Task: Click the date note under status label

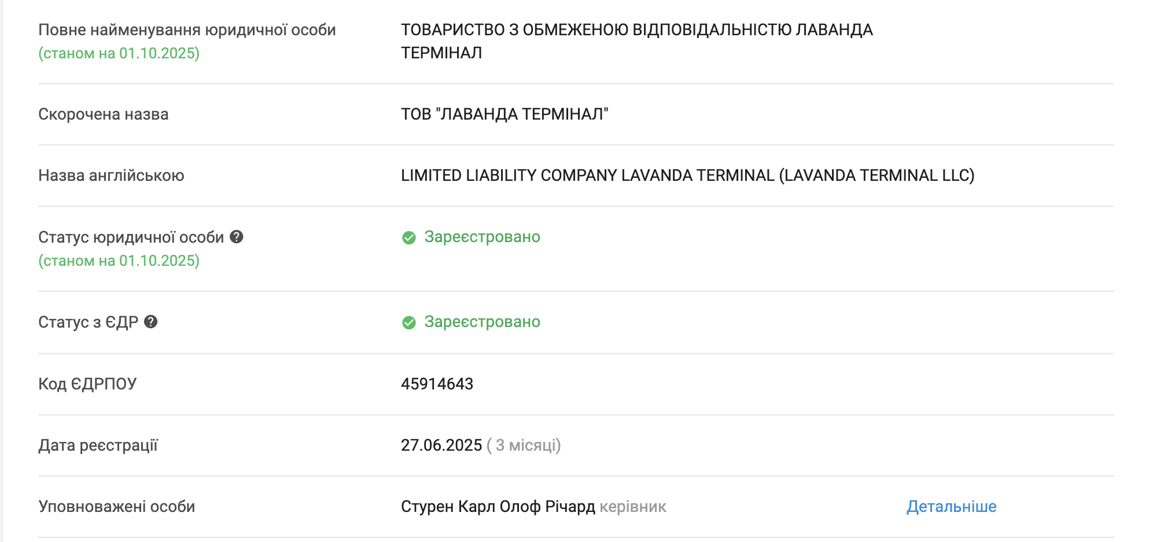Action: point(119,261)
